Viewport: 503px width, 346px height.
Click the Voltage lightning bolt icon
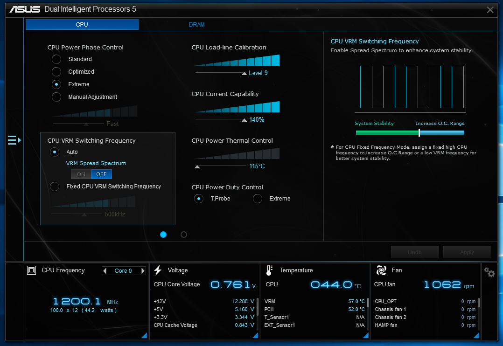pyautogui.click(x=158, y=270)
